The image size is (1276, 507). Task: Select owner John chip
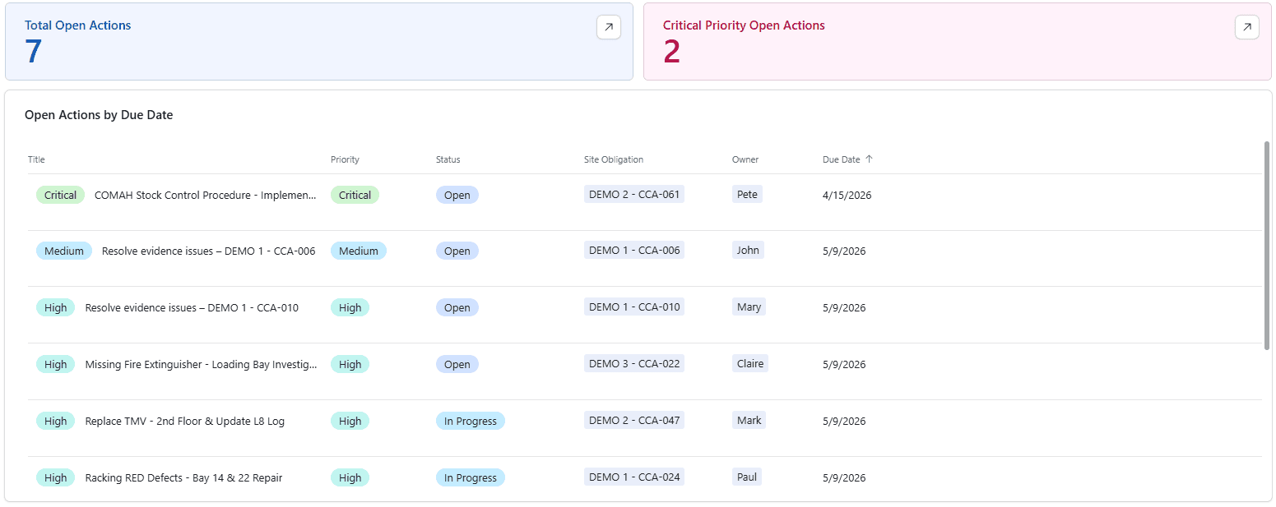click(x=748, y=250)
